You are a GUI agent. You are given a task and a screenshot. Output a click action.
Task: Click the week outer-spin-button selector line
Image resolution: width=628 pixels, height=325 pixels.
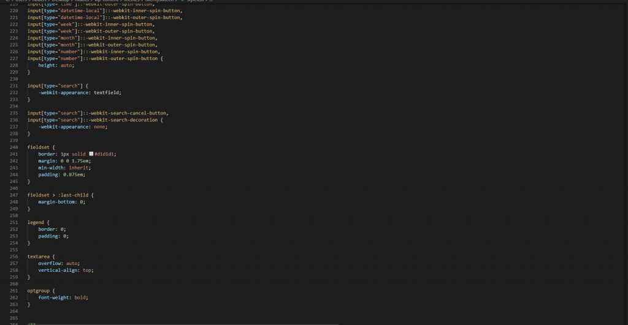point(91,31)
